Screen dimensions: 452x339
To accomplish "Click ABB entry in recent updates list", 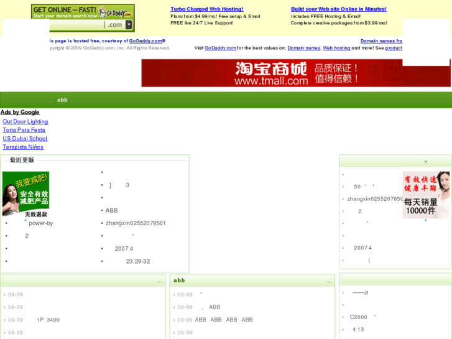I will pos(111,210).
